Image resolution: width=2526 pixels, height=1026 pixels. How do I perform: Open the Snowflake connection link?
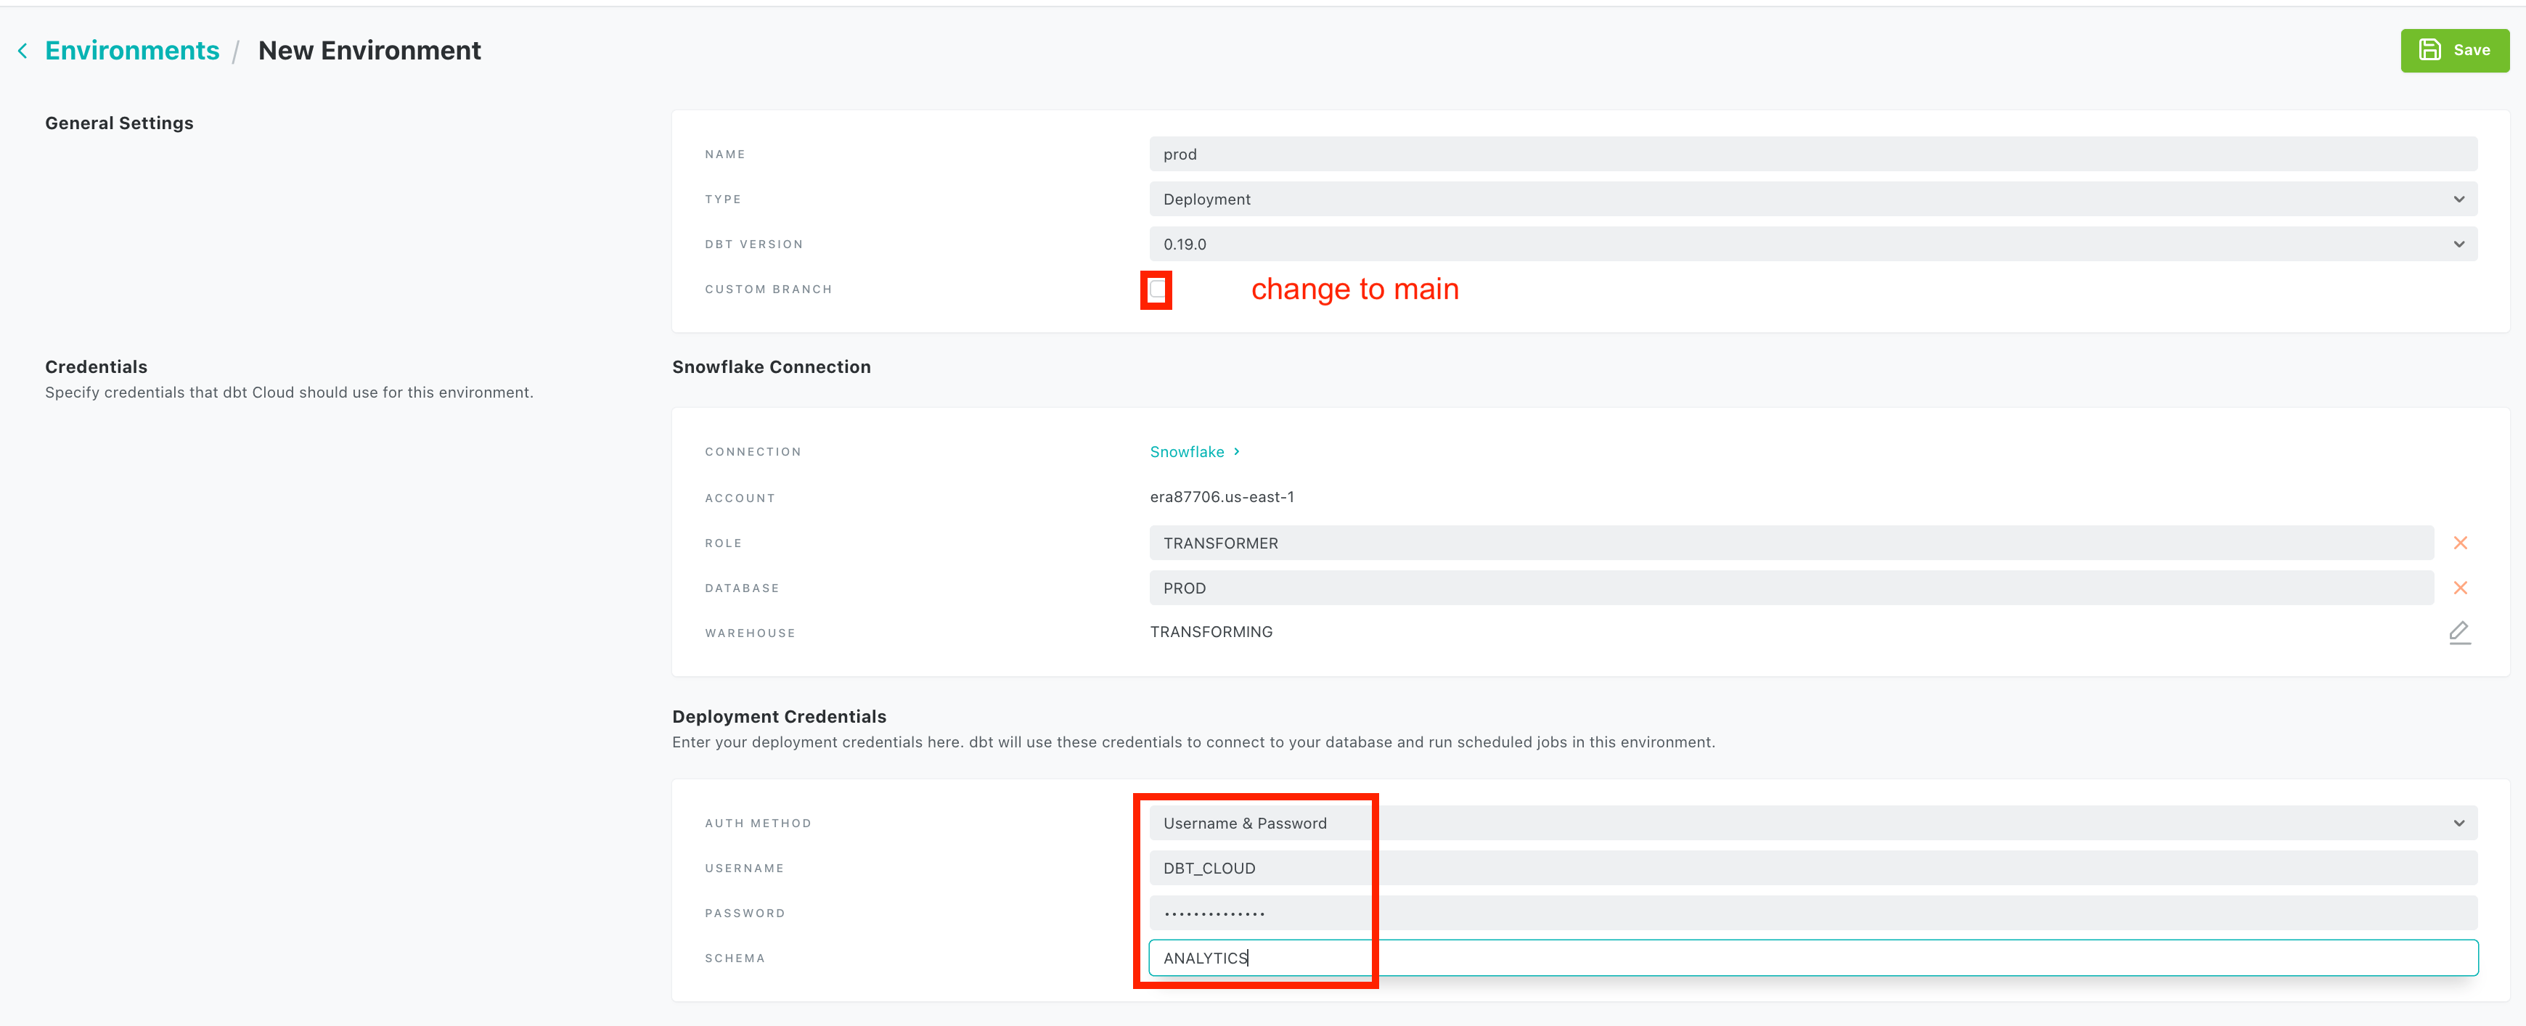1187,452
